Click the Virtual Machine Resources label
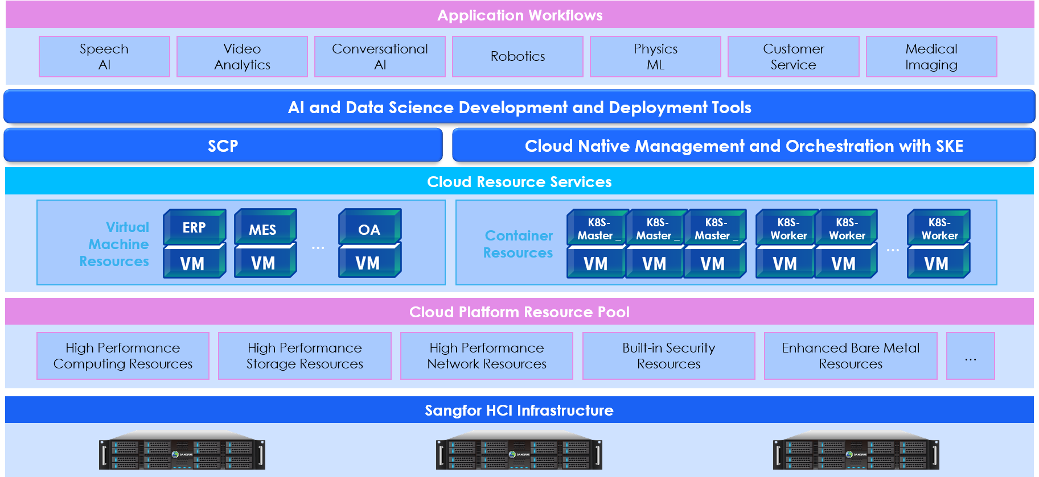This screenshot has width=1039, height=477. [114, 244]
